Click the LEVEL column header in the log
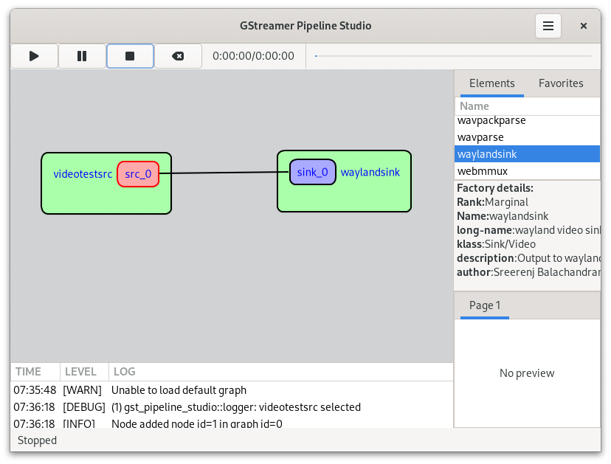Viewport: 611px width, 464px height. (x=84, y=372)
